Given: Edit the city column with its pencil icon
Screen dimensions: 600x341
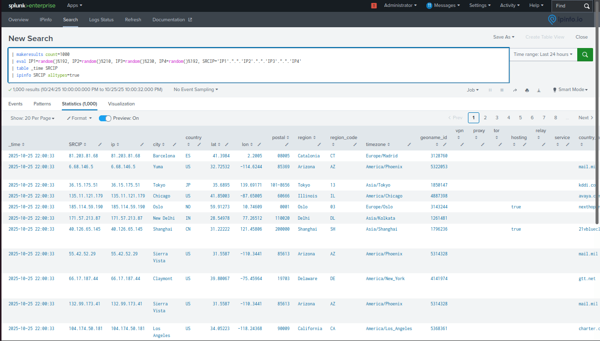Looking at the screenshot, I should 174,145.
